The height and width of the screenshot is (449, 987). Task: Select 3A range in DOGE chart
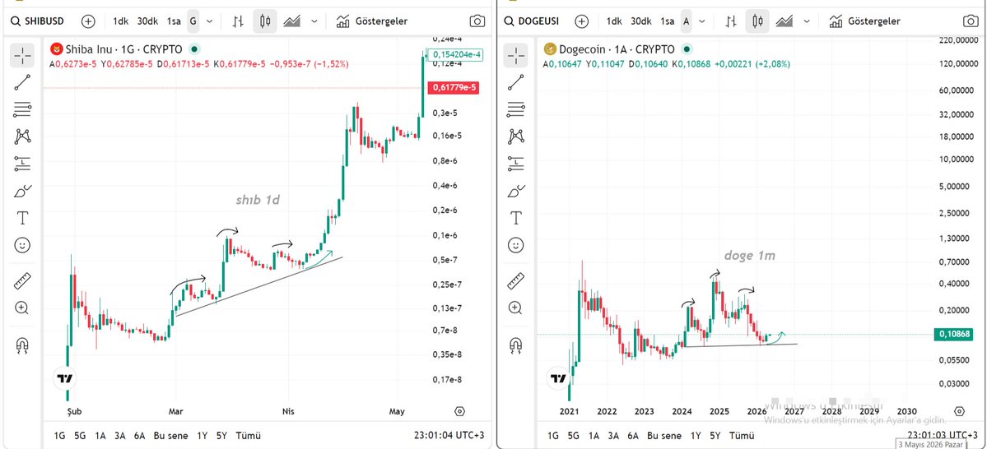pos(614,435)
